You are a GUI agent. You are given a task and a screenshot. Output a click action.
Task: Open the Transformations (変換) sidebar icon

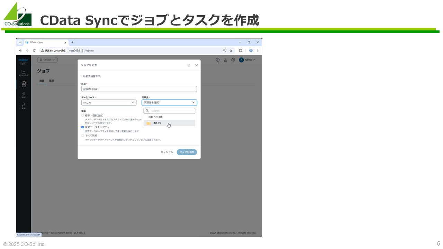pos(24,106)
